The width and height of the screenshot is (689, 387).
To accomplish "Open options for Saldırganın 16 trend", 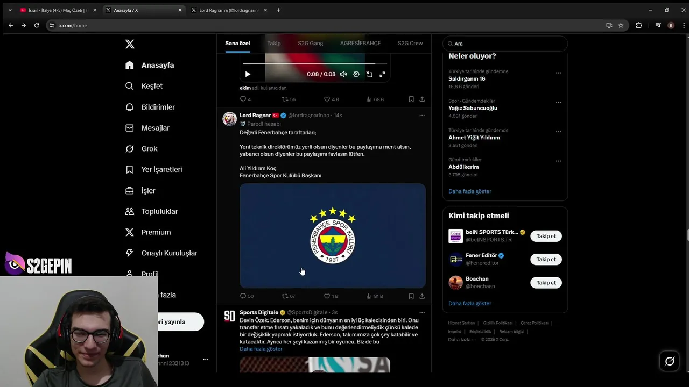I will pos(558,73).
